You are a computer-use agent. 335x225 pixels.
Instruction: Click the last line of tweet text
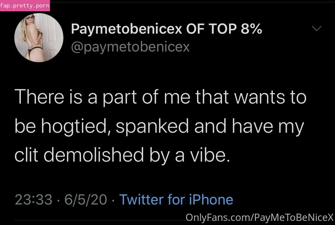pos(122,155)
